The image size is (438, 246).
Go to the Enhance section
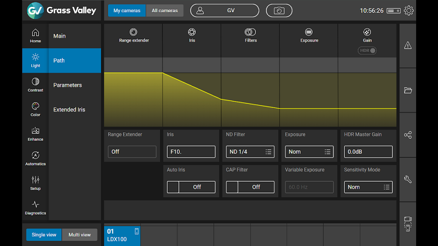click(35, 134)
